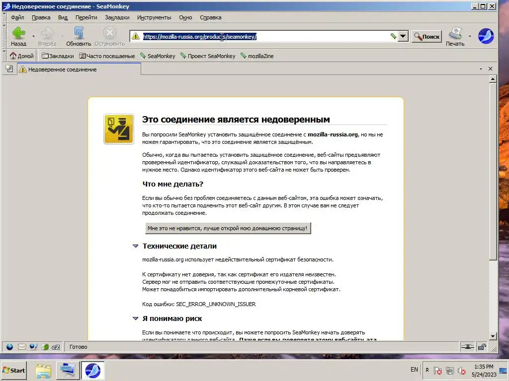Open the Печать options dropdown arrow
Viewport: 509px width, 381px height.
[x=470, y=36]
